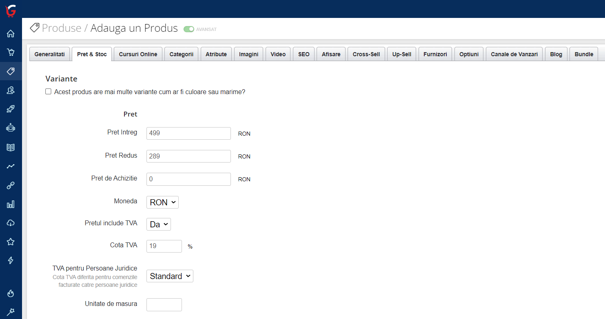Open the clients section from the sidebar

coord(11,90)
